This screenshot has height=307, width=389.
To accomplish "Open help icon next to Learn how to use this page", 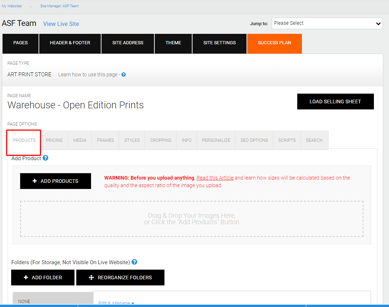I will point(123,75).
